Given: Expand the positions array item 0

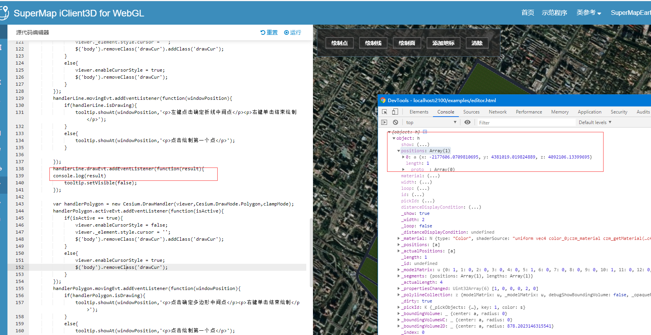Looking at the screenshot, I should (x=403, y=157).
